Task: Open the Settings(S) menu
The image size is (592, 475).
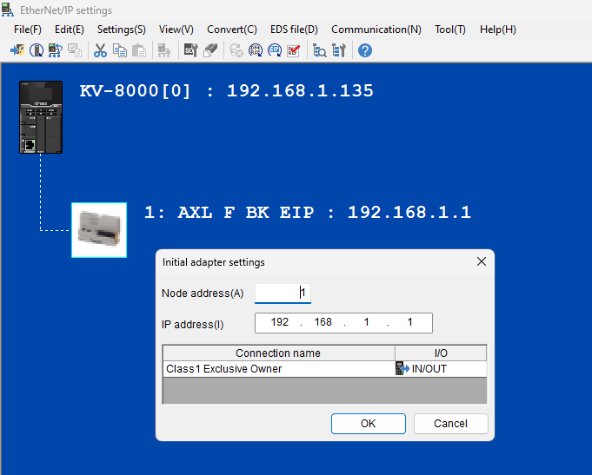Action: click(x=121, y=30)
